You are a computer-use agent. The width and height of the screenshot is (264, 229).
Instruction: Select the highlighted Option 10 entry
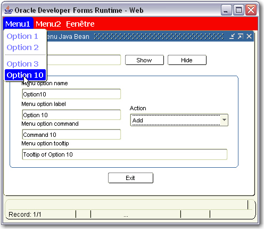[25, 75]
